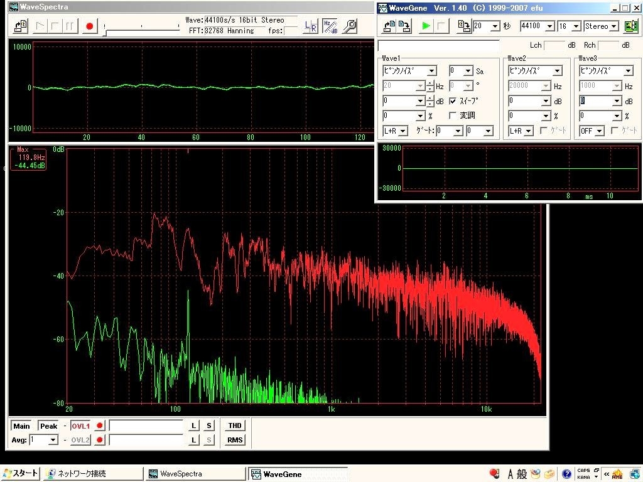
Task: Click the RME fire icon in tray
Action: (x=618, y=474)
